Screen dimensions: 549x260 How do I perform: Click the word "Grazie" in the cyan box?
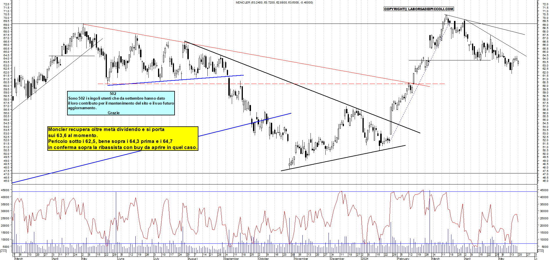coord(114,113)
